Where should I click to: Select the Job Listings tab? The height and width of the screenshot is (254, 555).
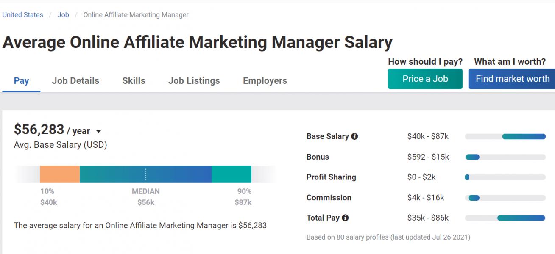[194, 81]
